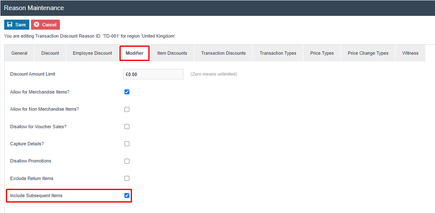435x213 pixels.
Task: Open the Employee Discount tab
Action: coord(92,53)
